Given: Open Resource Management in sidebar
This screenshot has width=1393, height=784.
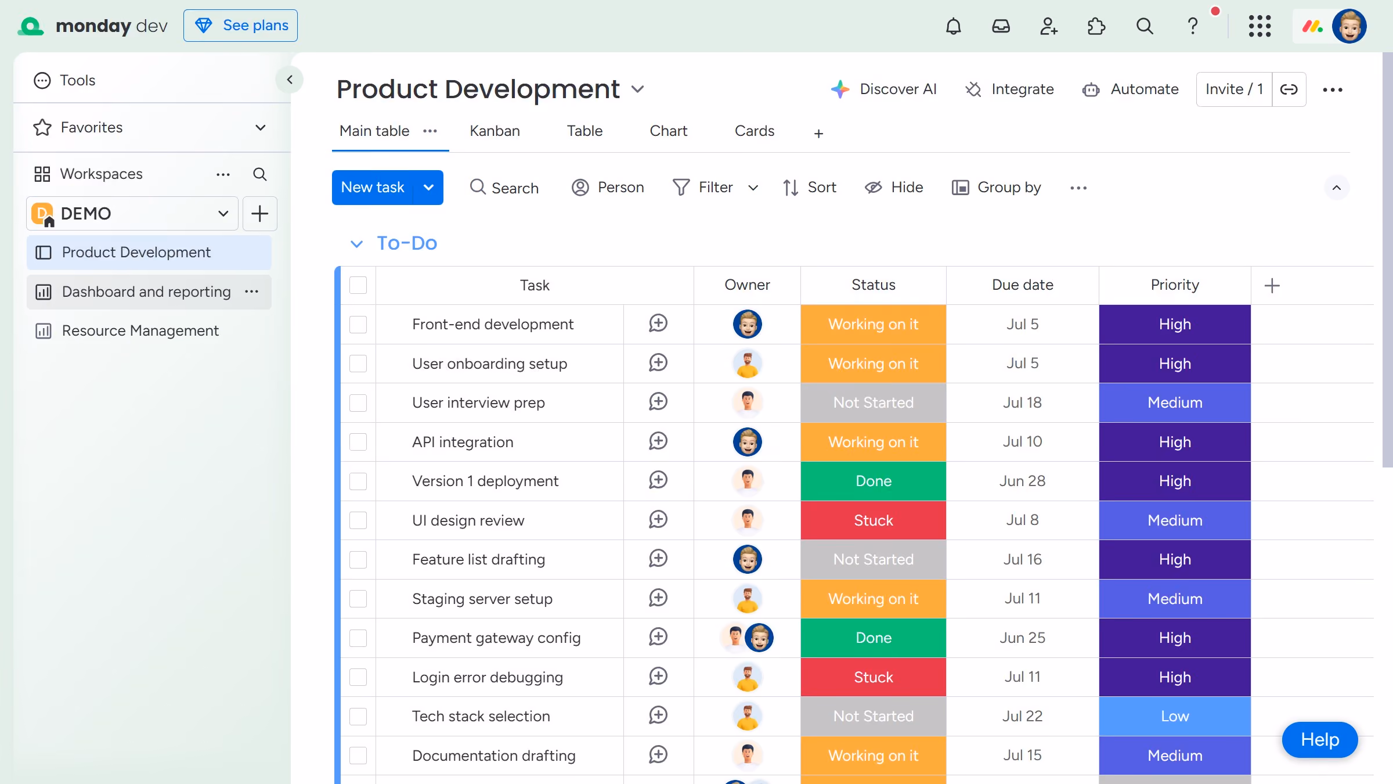Looking at the screenshot, I should [x=149, y=330].
